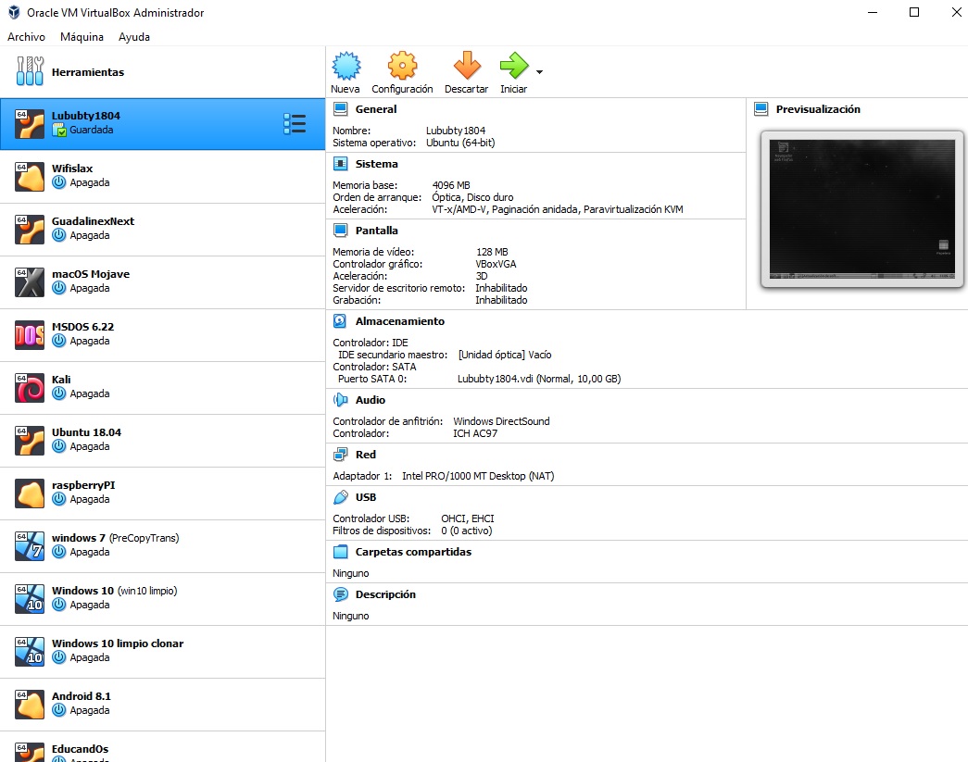968x762 pixels.
Task: Expand the Iniciar dropdown arrow
Action: pyautogui.click(x=539, y=71)
